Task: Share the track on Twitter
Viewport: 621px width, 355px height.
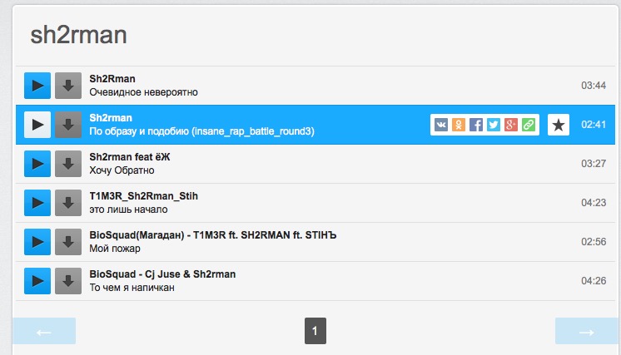Action: (x=494, y=125)
